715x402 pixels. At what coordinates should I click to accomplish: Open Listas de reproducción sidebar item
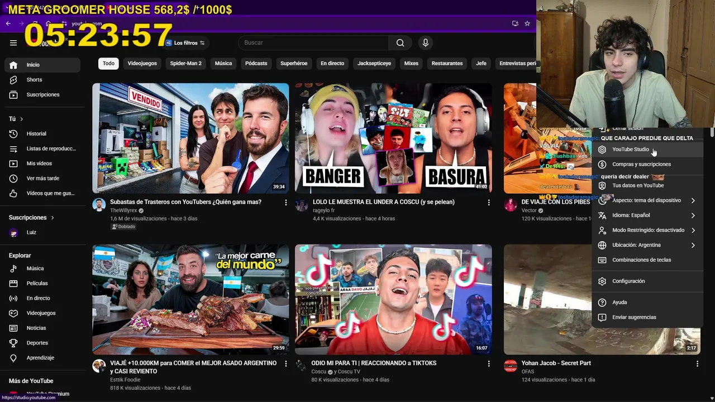[42, 149]
